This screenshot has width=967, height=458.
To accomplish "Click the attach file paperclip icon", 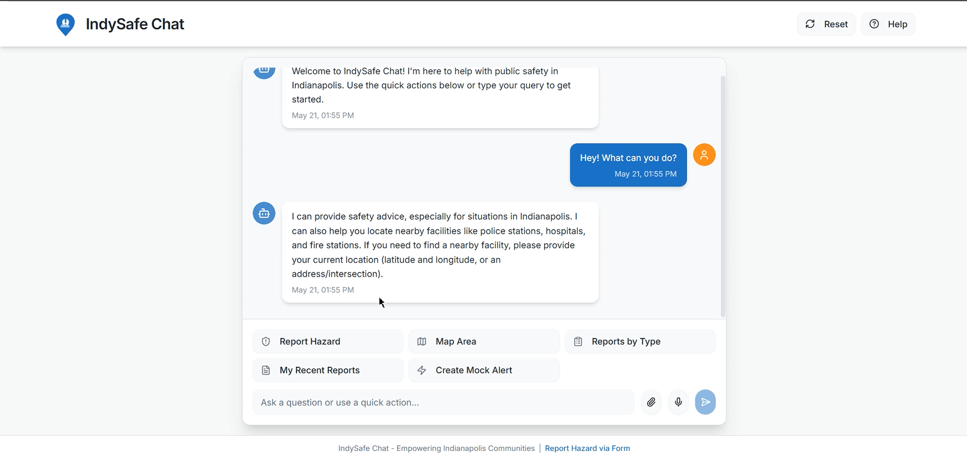I will click(x=652, y=402).
